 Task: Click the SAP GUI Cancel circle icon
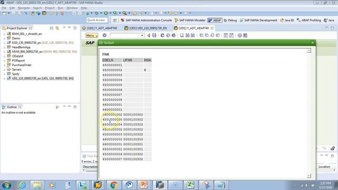[174, 35]
